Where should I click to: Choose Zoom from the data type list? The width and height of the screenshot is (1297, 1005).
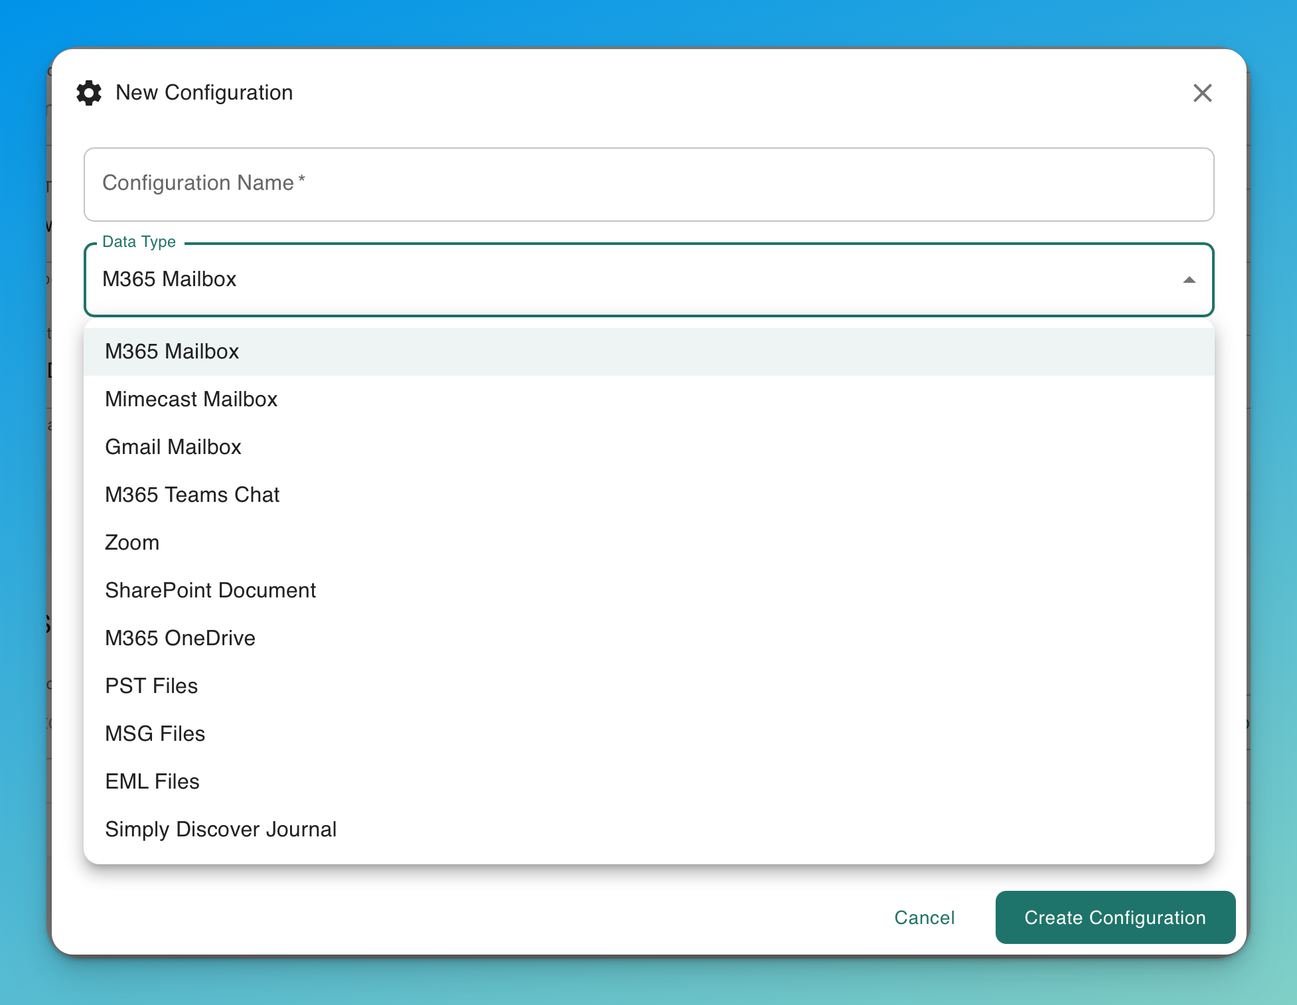pyautogui.click(x=132, y=542)
